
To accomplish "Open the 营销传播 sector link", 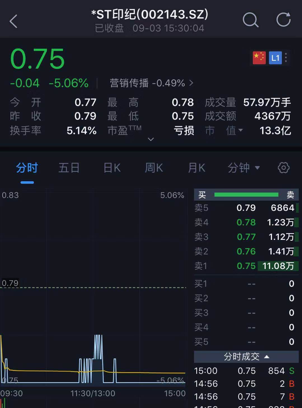I will [151, 83].
